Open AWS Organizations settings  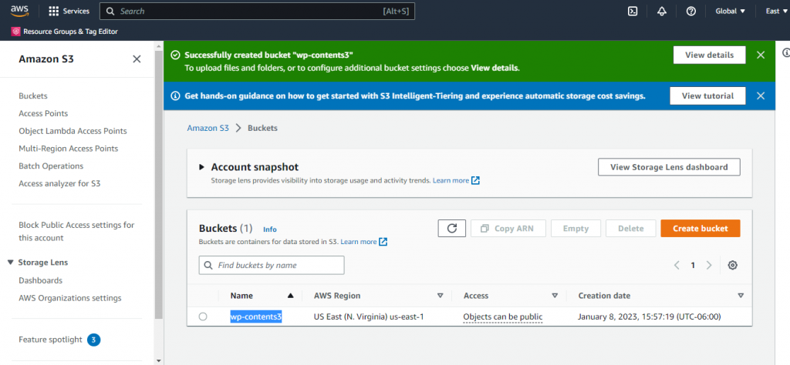click(x=70, y=298)
